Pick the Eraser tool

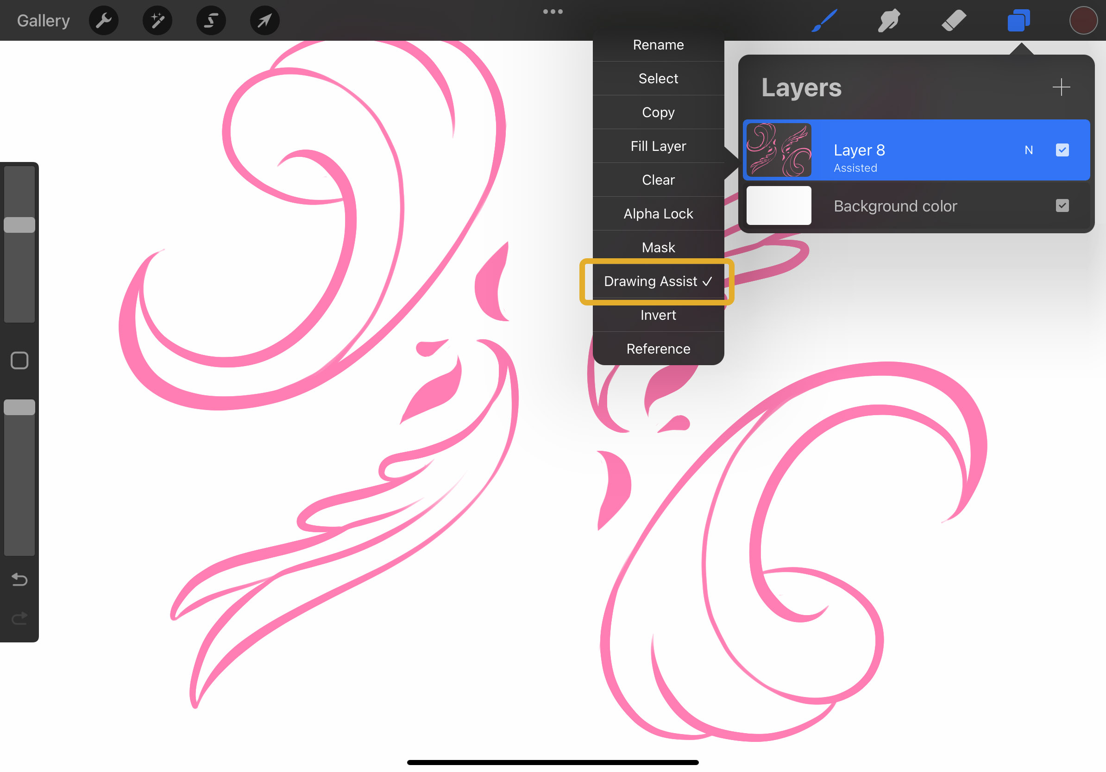coord(954,21)
